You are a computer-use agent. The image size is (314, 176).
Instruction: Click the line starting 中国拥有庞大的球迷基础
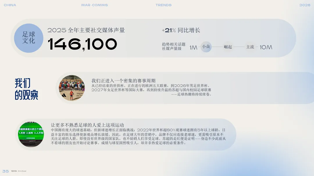pyautogui.click(x=138, y=130)
